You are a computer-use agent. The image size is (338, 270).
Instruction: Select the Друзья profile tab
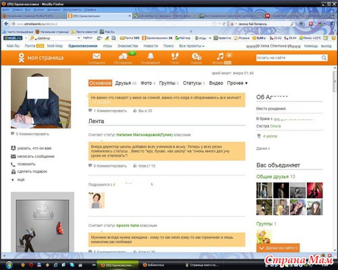click(x=126, y=83)
